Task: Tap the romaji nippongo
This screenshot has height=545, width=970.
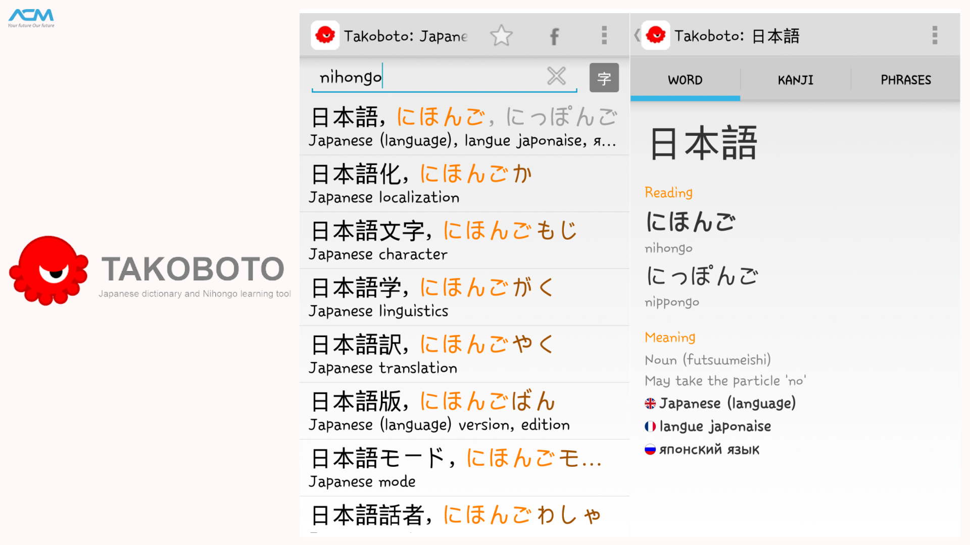Action: 672,302
